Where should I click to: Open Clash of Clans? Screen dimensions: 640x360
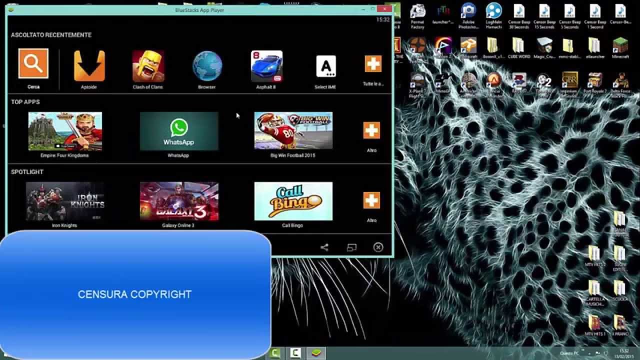pos(148,65)
